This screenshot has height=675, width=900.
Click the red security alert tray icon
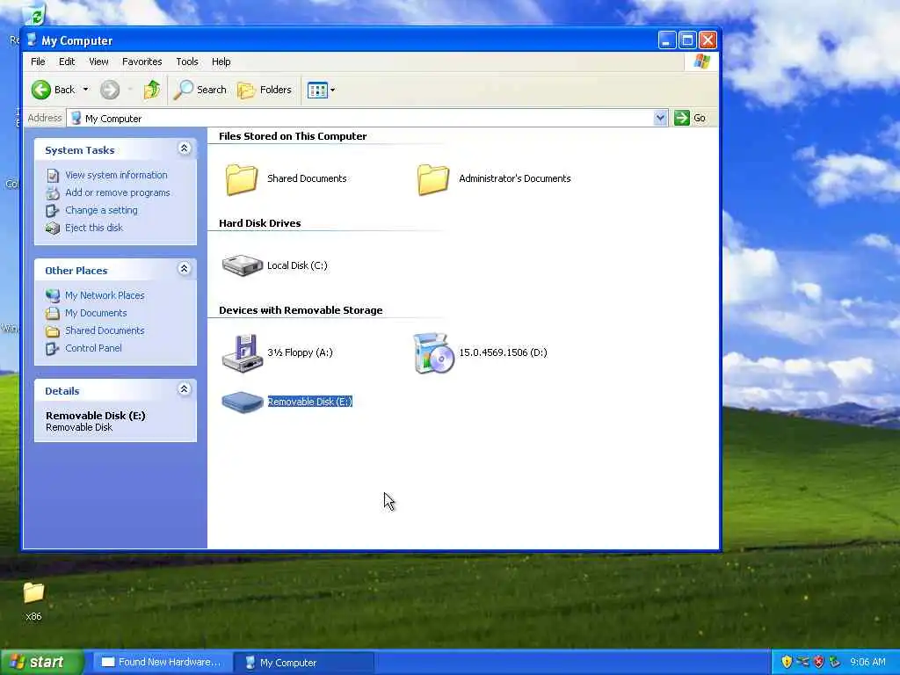818,662
